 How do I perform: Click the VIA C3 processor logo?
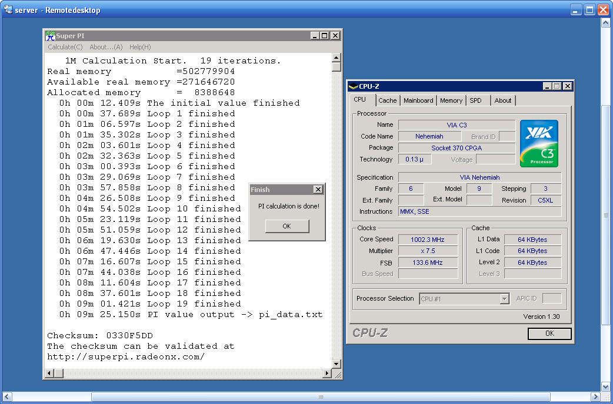coord(539,144)
